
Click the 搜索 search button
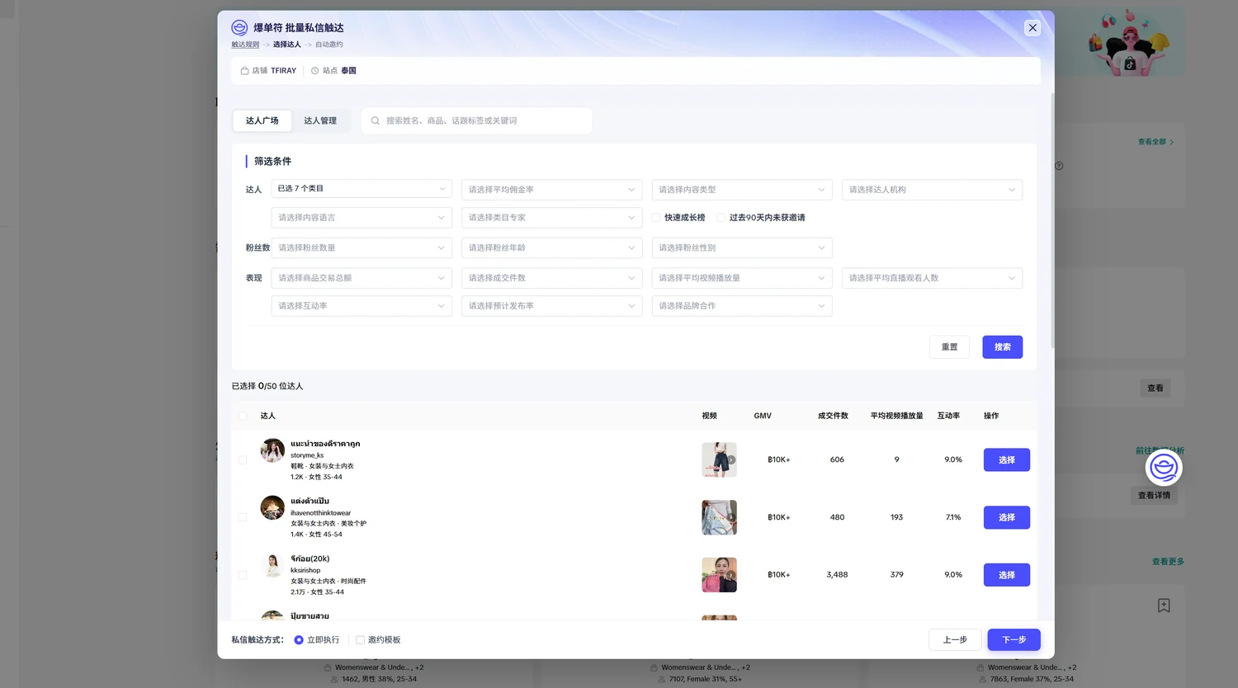tap(1003, 347)
